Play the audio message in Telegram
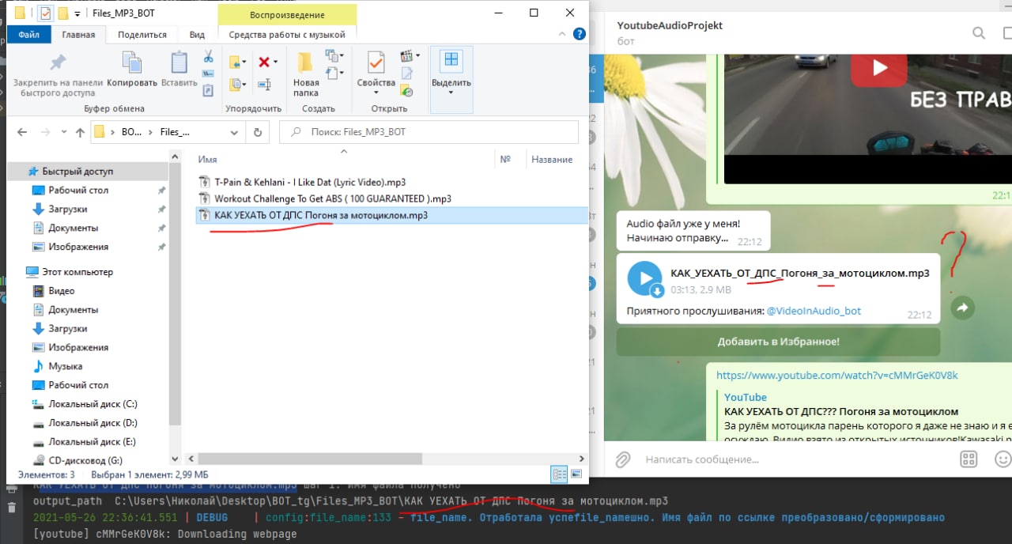The image size is (1012, 544). click(x=644, y=278)
